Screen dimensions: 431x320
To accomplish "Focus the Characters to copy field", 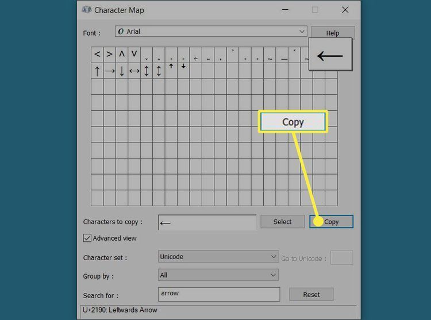I will pos(207,222).
